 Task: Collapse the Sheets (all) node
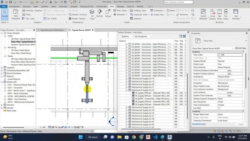2,82
